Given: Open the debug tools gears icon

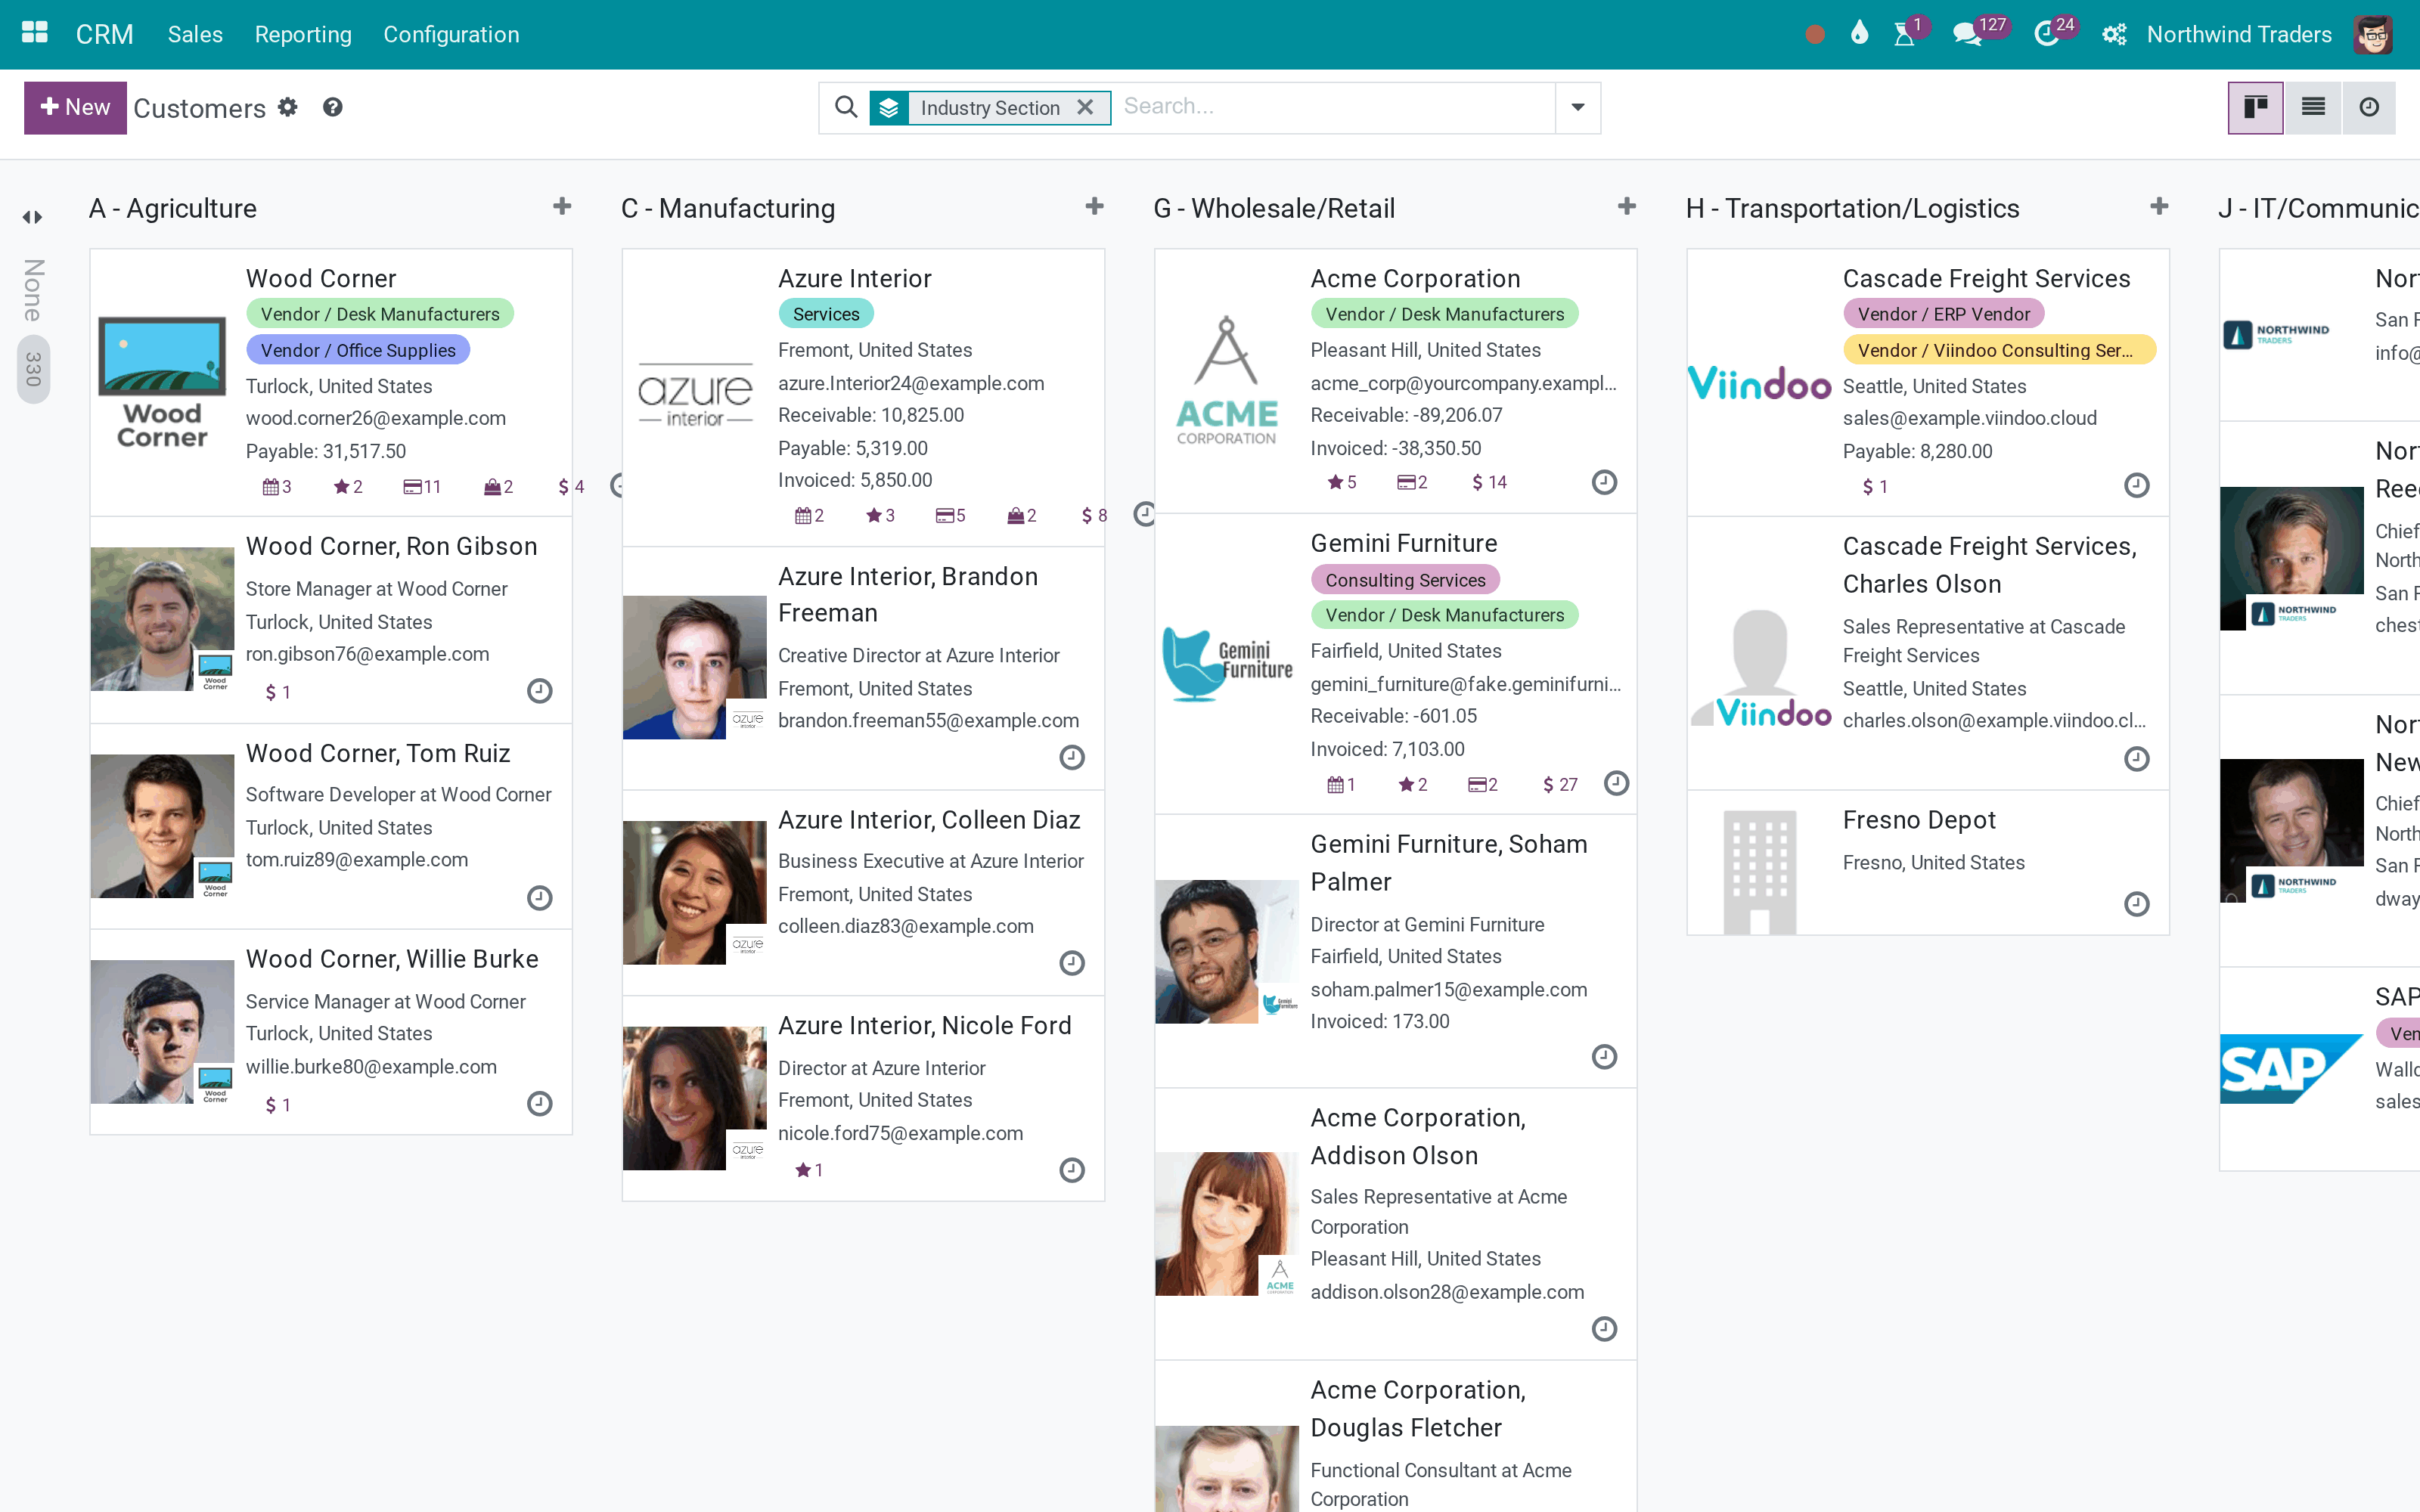Looking at the screenshot, I should pyautogui.click(x=2114, y=34).
